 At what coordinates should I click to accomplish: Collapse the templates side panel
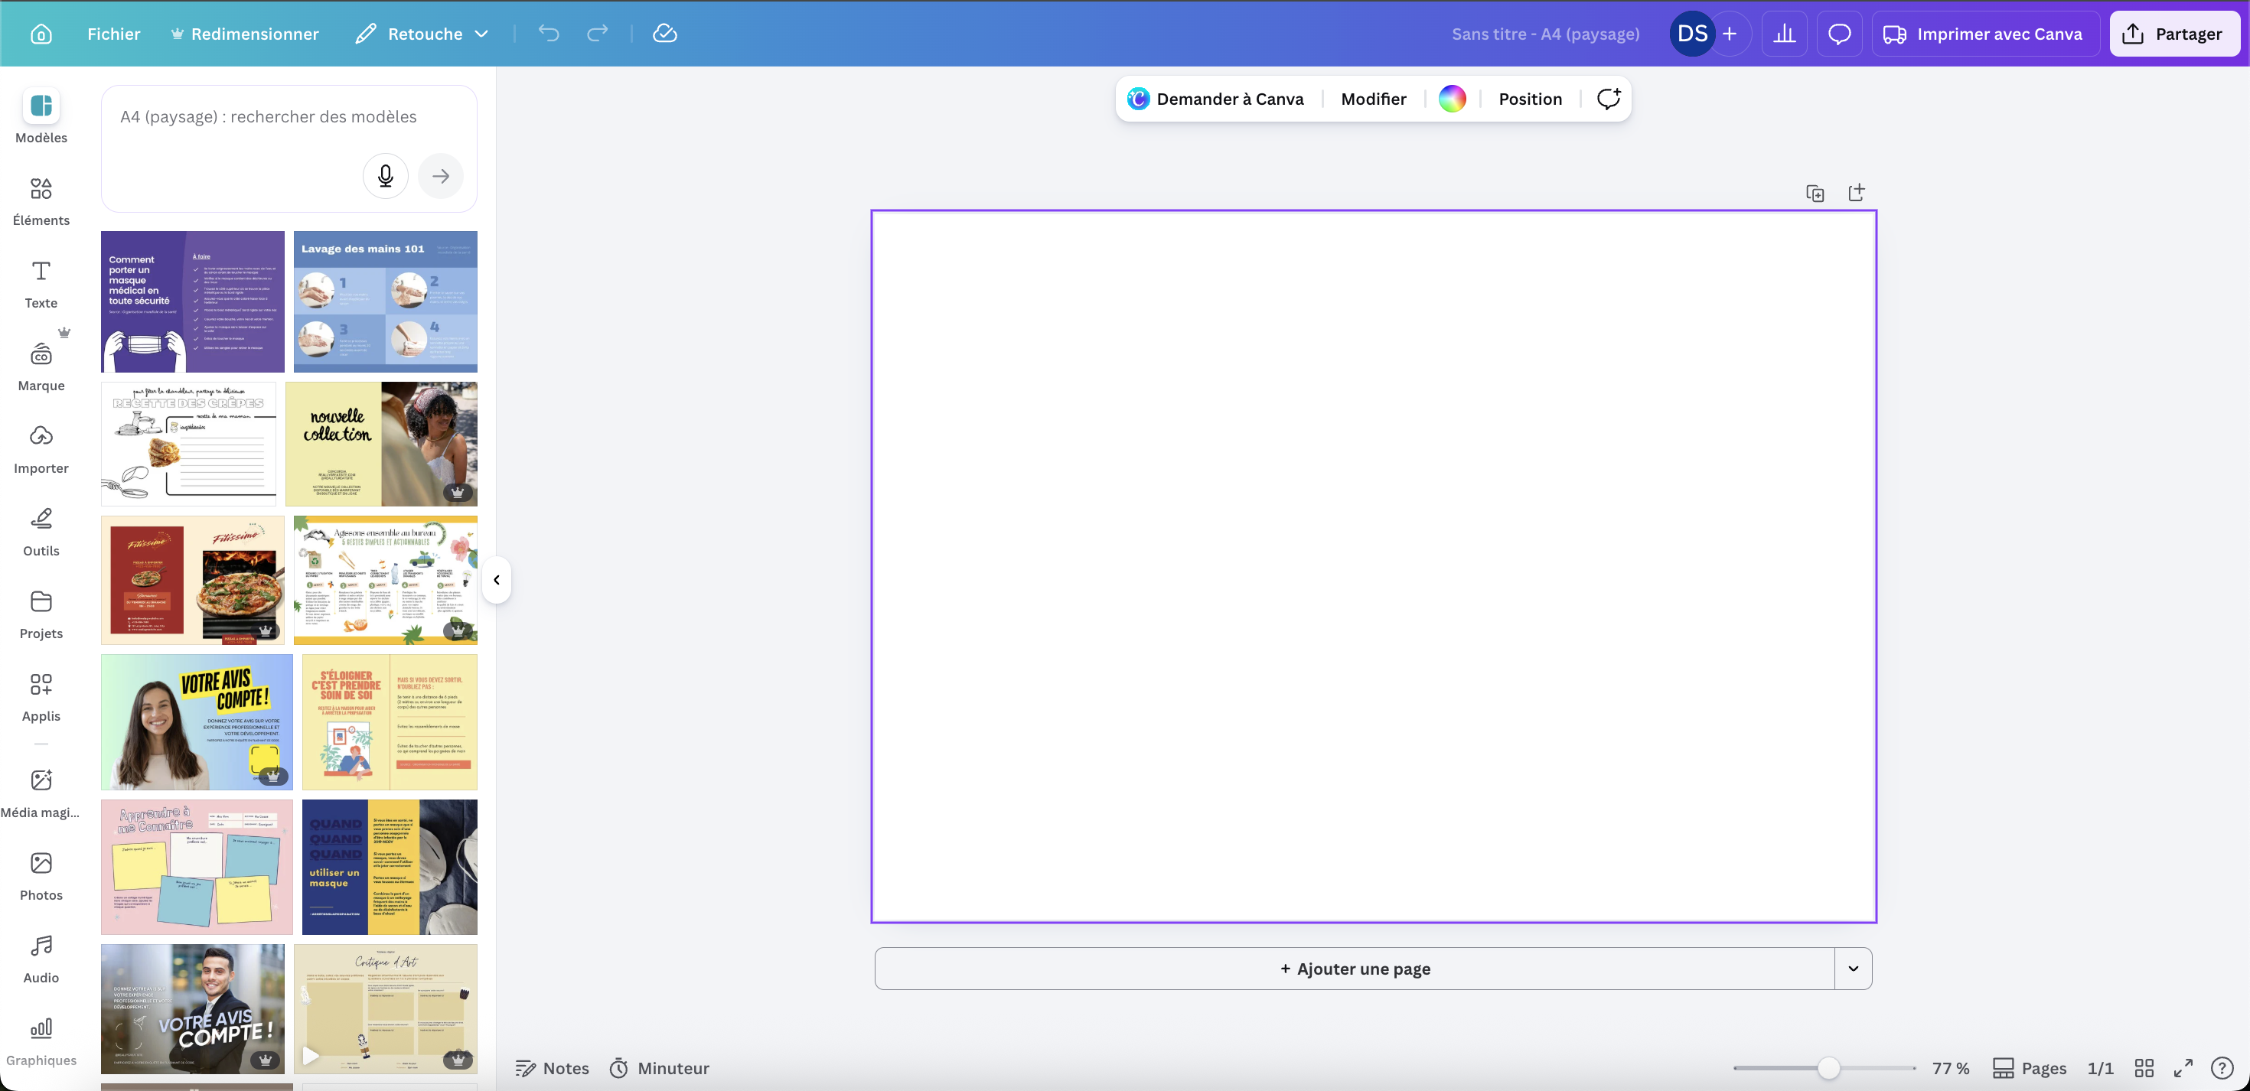point(496,579)
